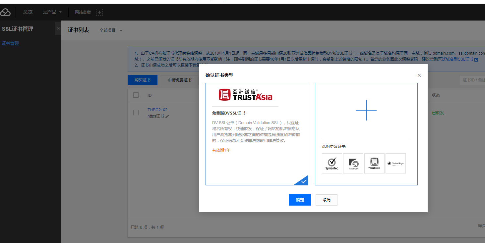Focus the 证书ID / 备注 search field
Screen dimensions: 485x243
tap(472, 80)
